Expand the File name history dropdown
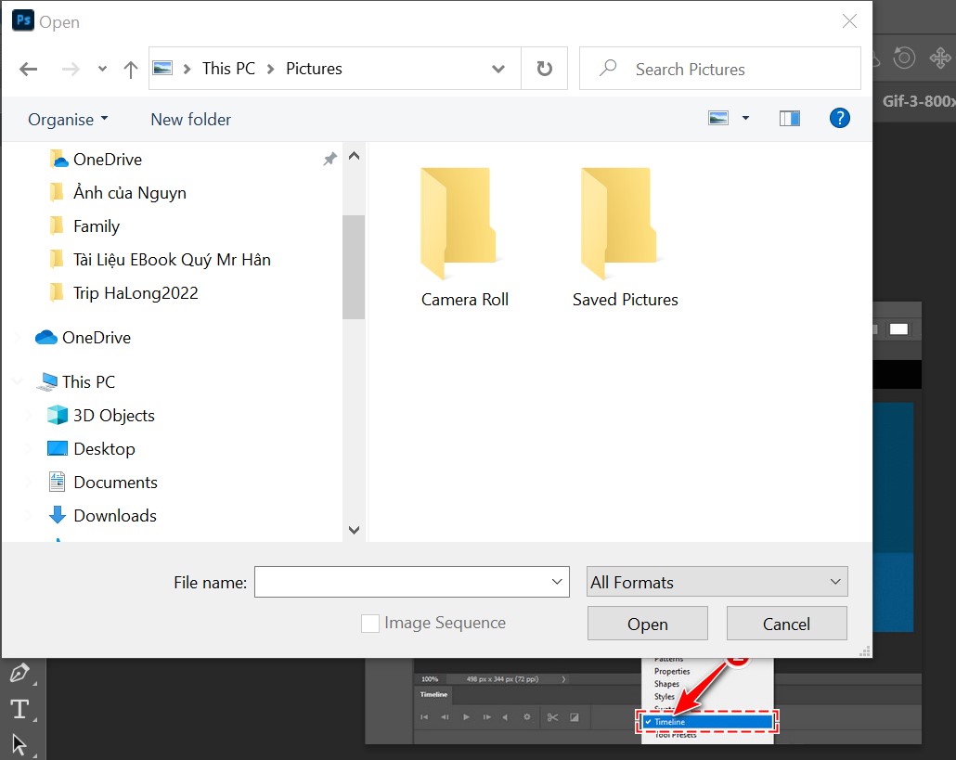The height and width of the screenshot is (760, 956). 557,582
